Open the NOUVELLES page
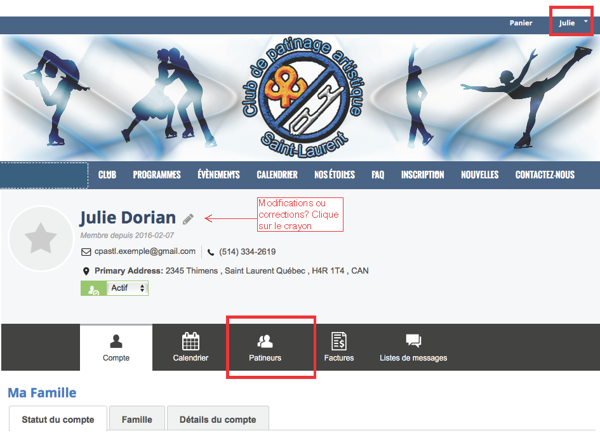 click(x=479, y=175)
